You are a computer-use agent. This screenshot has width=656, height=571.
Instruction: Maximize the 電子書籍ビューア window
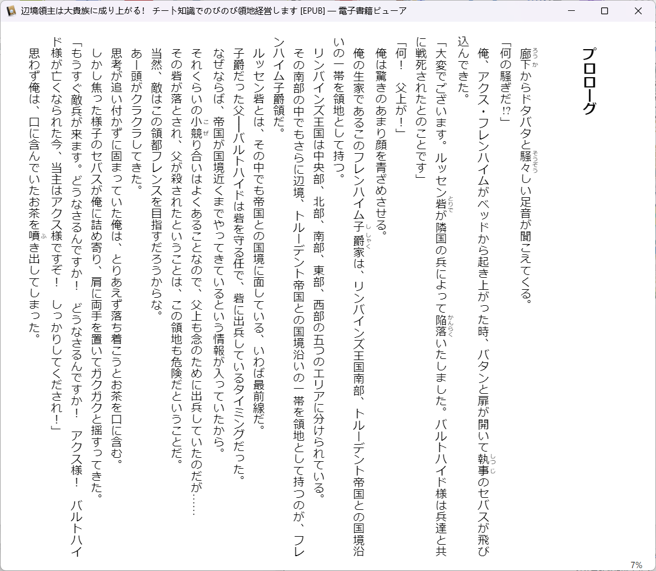(x=604, y=11)
